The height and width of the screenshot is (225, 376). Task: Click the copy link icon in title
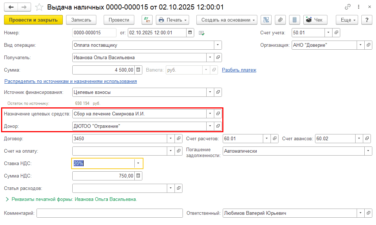point(347,7)
